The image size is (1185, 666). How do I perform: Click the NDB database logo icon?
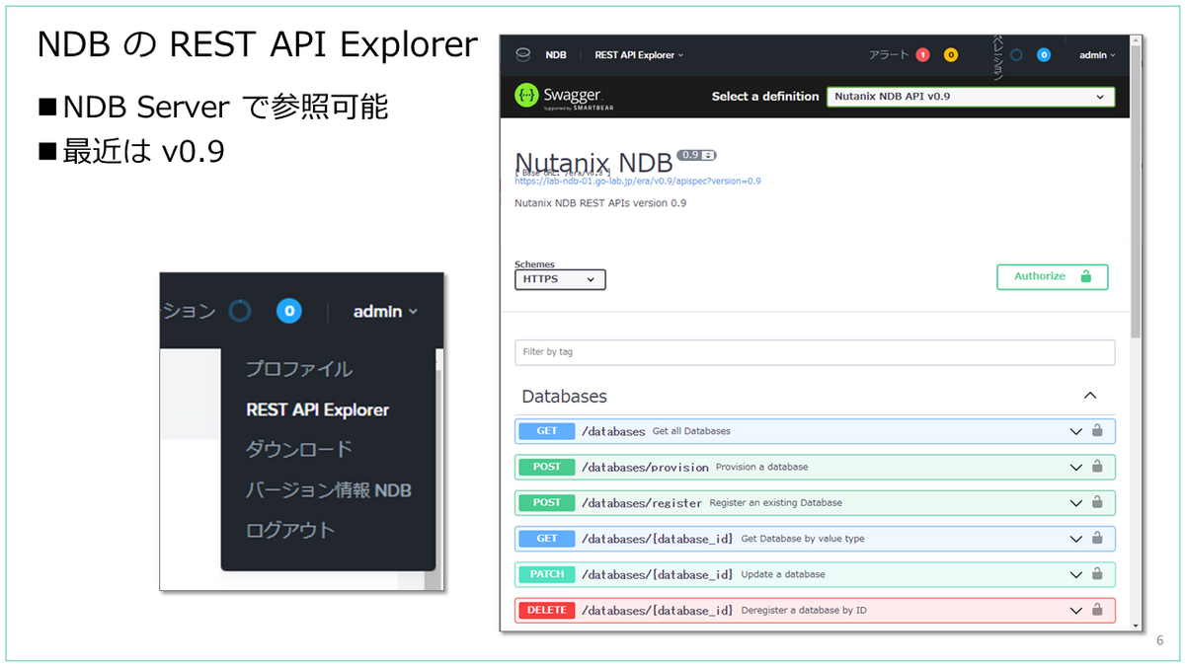523,55
